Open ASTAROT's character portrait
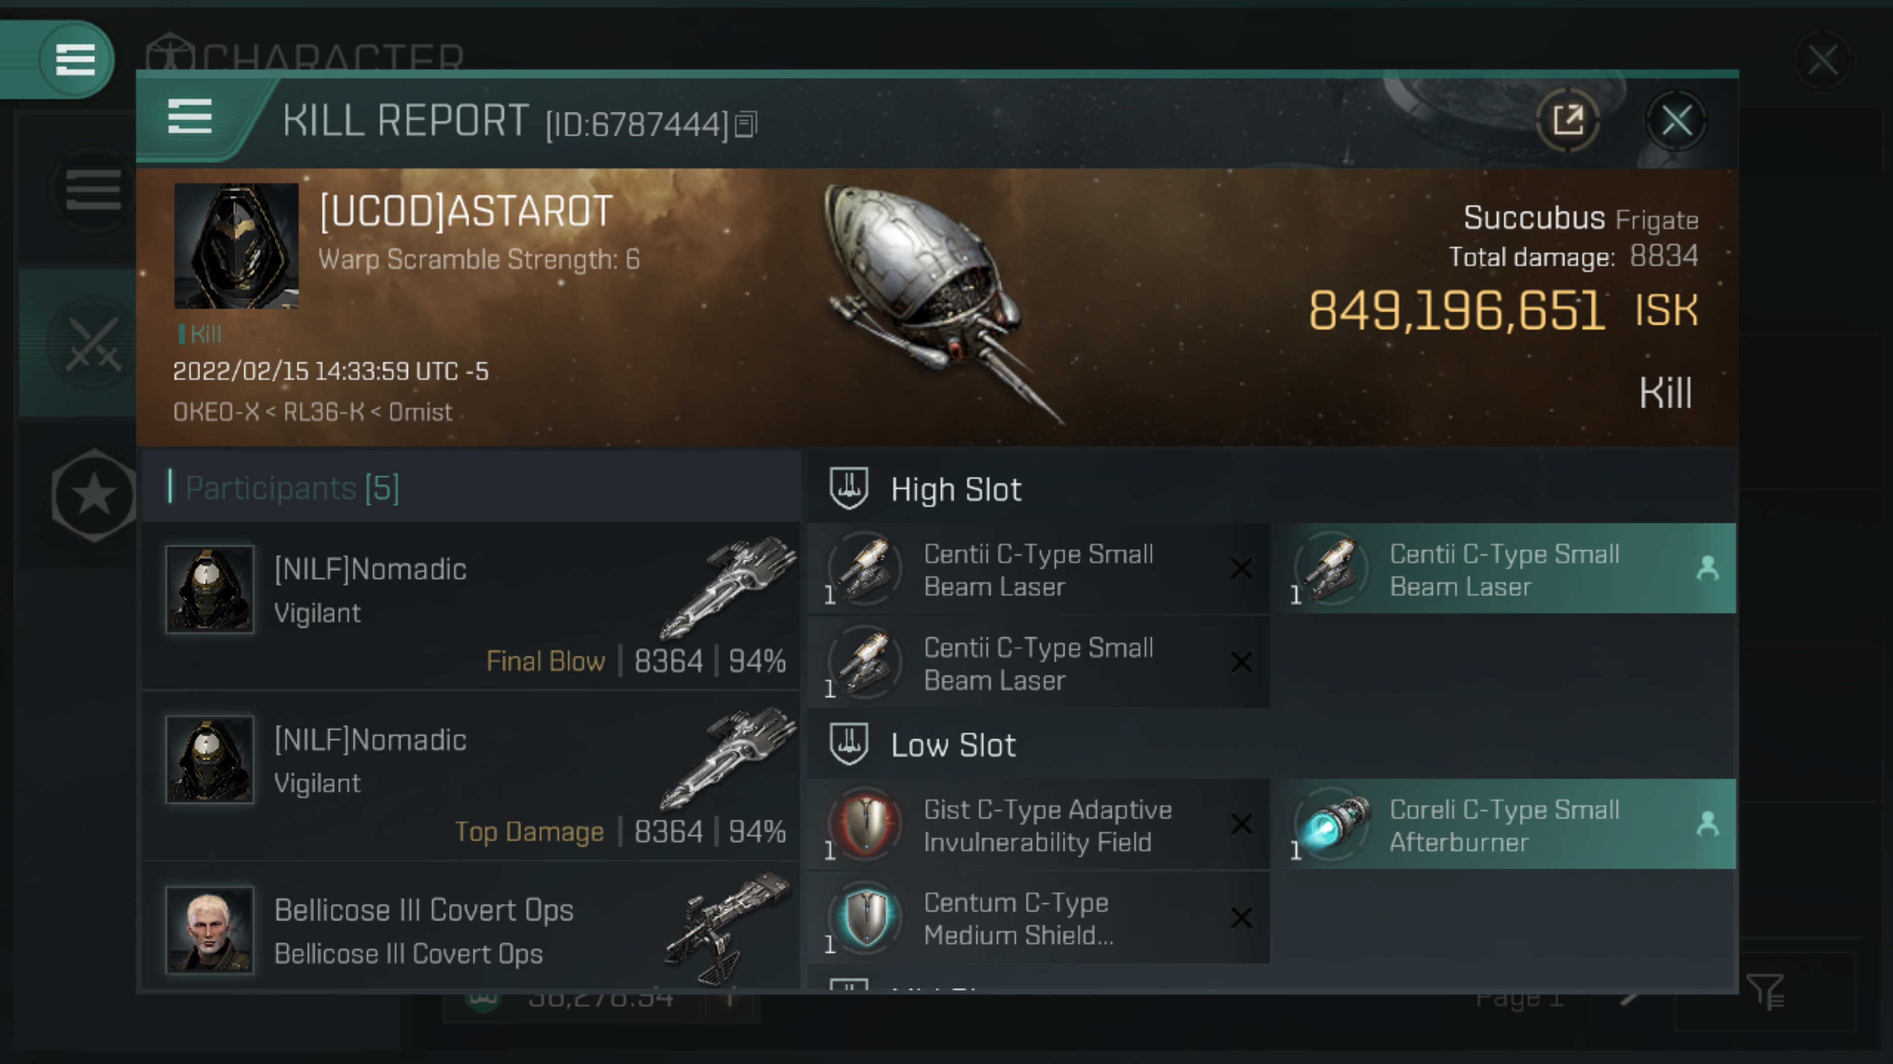Image resolution: width=1893 pixels, height=1064 pixels. pos(236,246)
